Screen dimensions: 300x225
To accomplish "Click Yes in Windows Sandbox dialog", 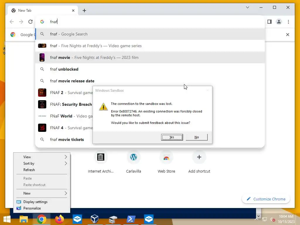I will click(x=172, y=137).
